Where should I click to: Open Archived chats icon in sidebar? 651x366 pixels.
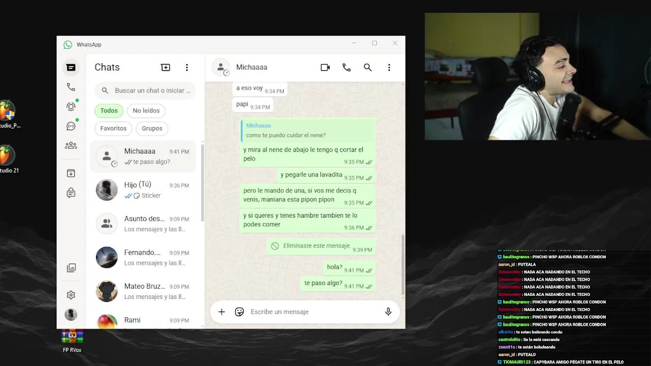point(71,173)
